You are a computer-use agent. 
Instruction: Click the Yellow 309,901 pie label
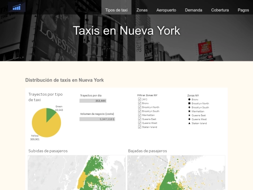coord(35,137)
